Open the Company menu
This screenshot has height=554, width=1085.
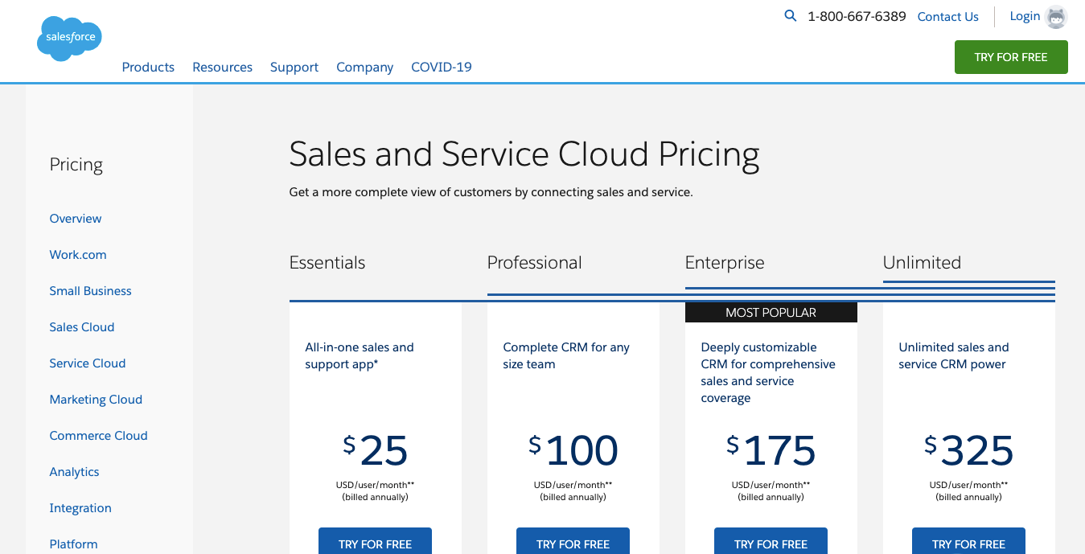(x=365, y=68)
